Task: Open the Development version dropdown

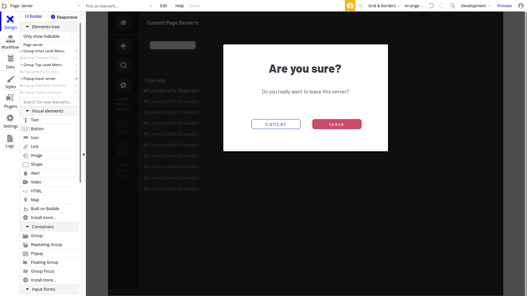Action: [476, 6]
